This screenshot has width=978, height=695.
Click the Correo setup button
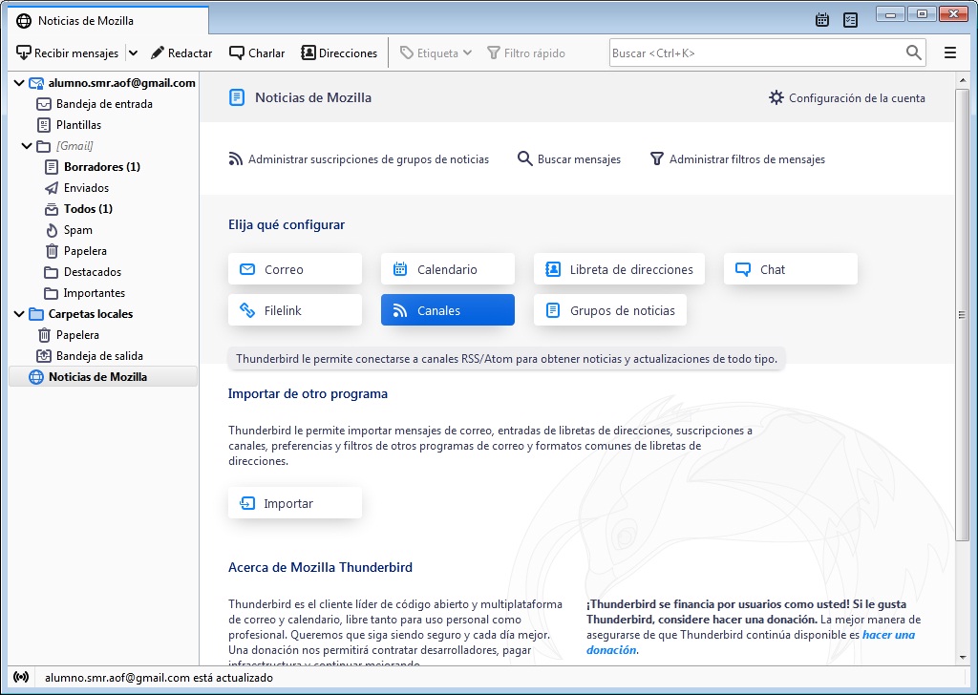[295, 269]
